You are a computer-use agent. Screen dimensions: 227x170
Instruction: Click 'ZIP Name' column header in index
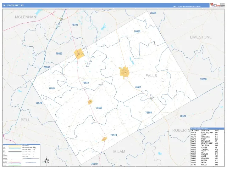205,130
